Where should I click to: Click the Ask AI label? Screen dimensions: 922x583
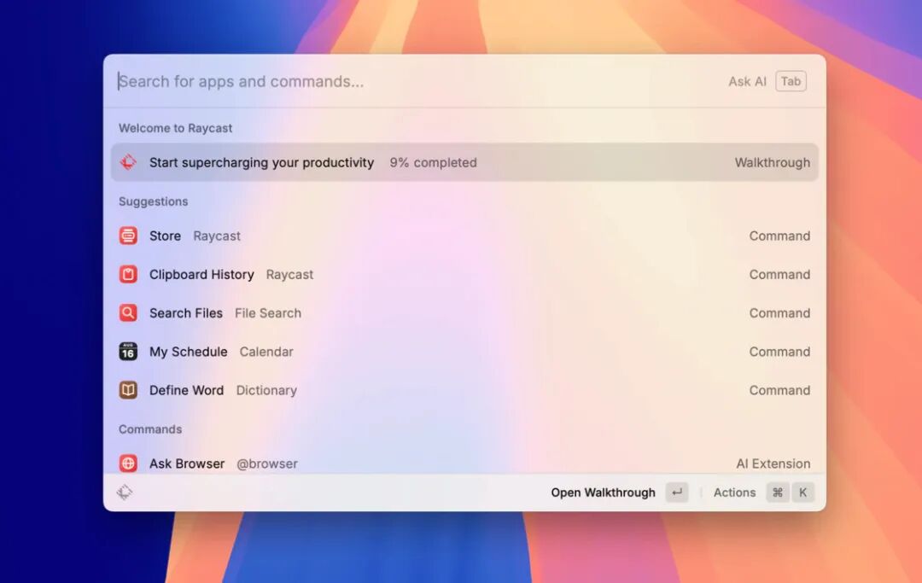tap(747, 82)
